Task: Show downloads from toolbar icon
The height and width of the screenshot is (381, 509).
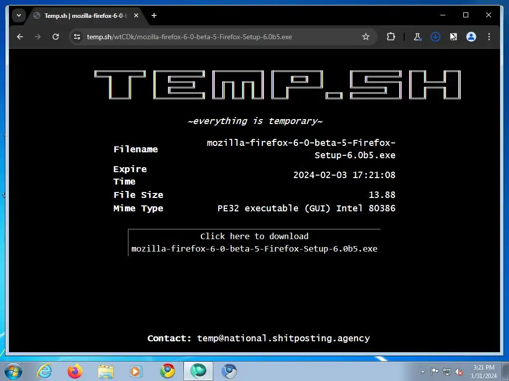Action: click(x=435, y=37)
